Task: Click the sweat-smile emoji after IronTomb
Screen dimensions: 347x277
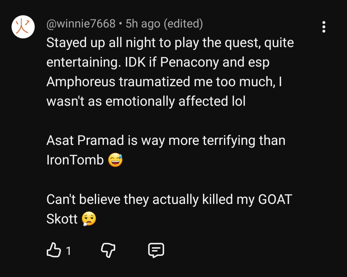Action: 115,160
